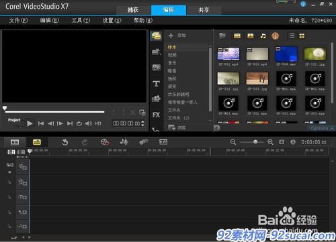Click the Play button in preview
The height and width of the screenshot is (242, 336).
[30, 123]
